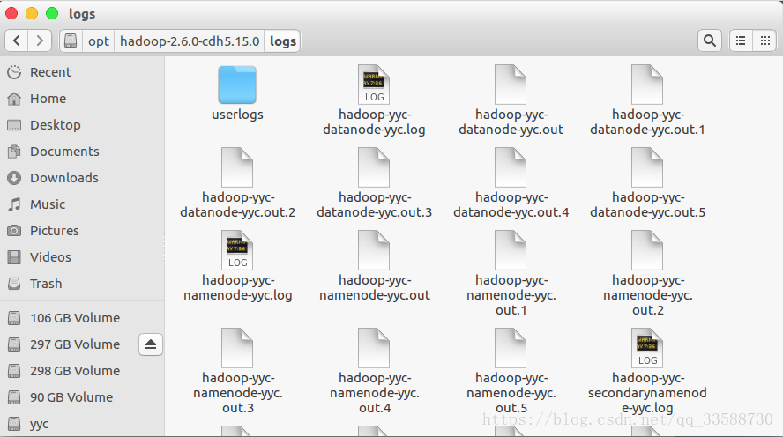Open the search button in toolbar
This screenshot has width=783, height=437.
tap(710, 41)
